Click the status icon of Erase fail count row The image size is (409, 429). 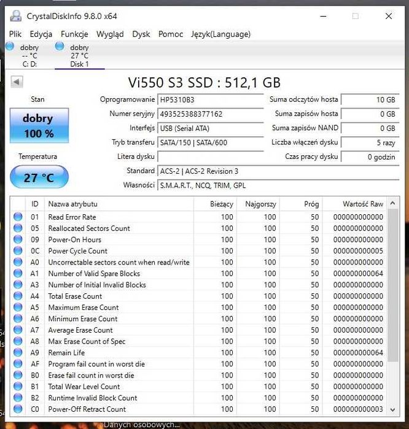coord(18,375)
